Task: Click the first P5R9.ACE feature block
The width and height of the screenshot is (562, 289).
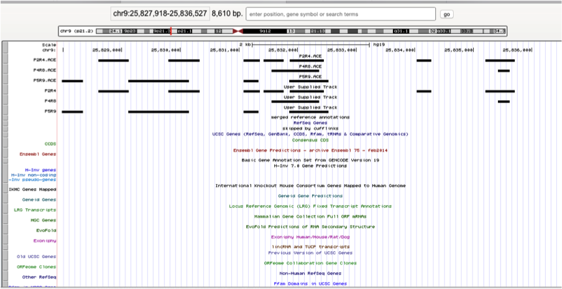Action: (72, 81)
